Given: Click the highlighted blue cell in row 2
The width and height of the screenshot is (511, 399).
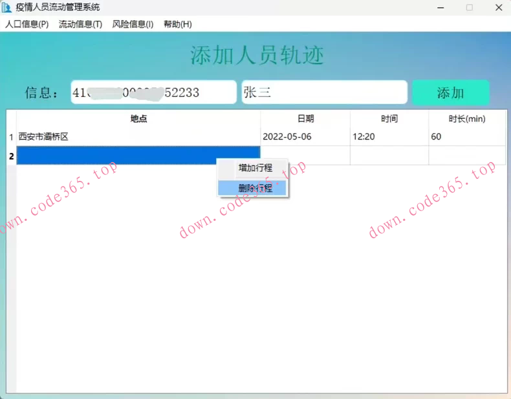Looking at the screenshot, I should [x=138, y=156].
